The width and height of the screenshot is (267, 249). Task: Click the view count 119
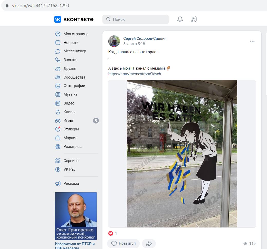pyautogui.click(x=253, y=244)
